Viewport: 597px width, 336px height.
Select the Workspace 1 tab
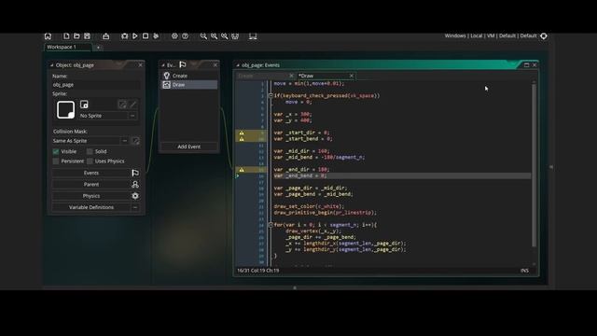(x=68, y=47)
